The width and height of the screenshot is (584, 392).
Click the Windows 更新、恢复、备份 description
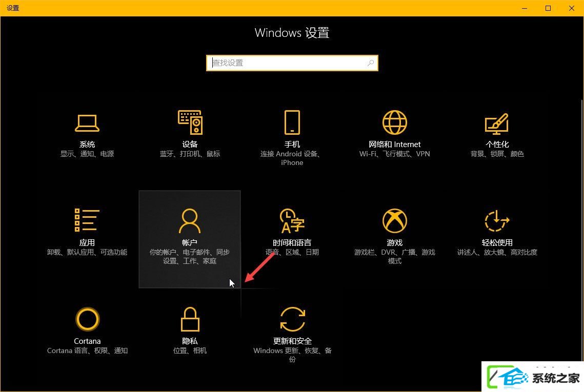coord(292,355)
